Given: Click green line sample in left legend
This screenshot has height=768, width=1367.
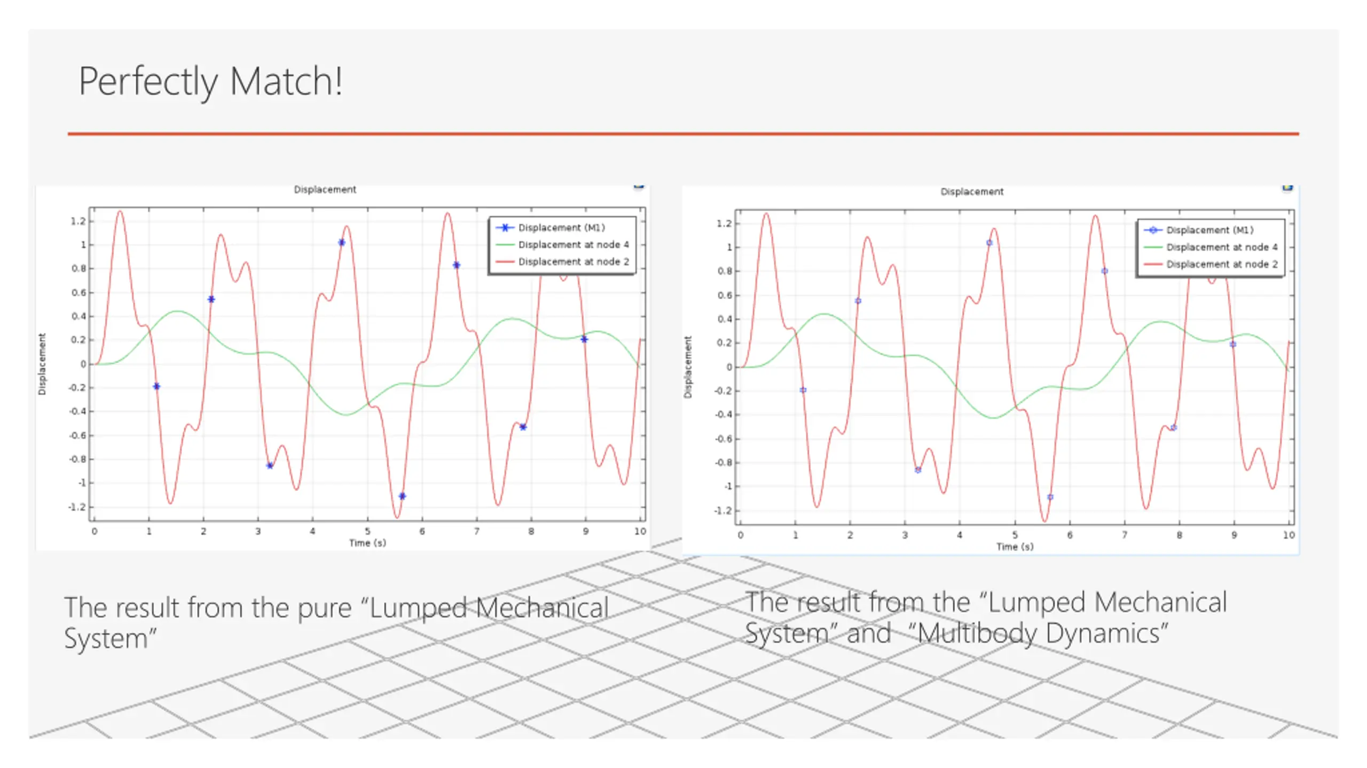Looking at the screenshot, I should [x=505, y=245].
